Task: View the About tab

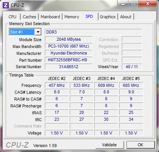Action: click(x=126, y=17)
